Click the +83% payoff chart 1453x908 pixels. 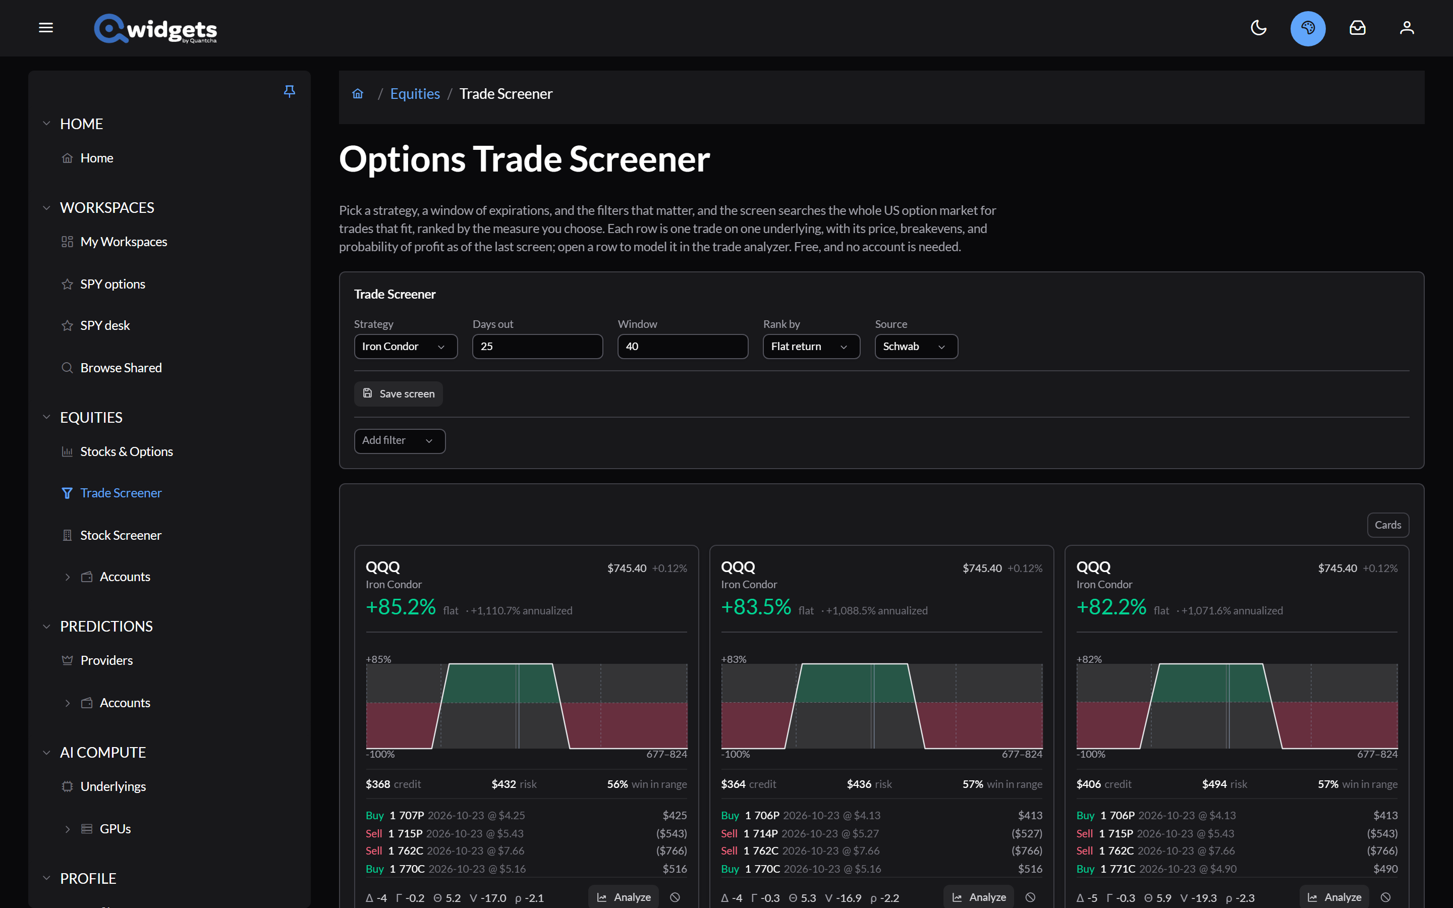click(882, 706)
